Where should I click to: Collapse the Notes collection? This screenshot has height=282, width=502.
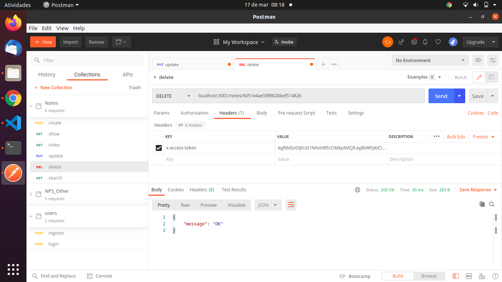coord(31,106)
